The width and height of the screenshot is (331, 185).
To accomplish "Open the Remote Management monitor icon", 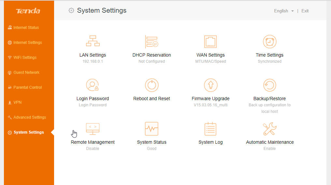I will click(93, 129).
